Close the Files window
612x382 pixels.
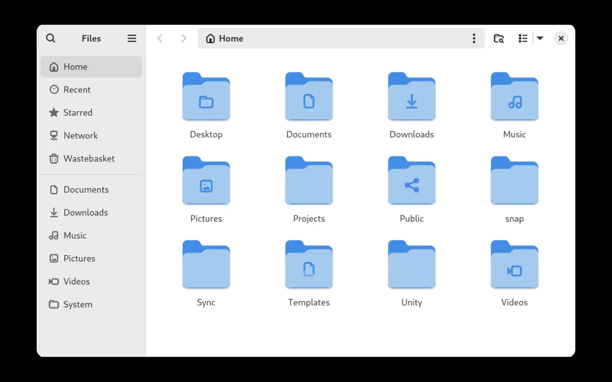[x=561, y=38]
